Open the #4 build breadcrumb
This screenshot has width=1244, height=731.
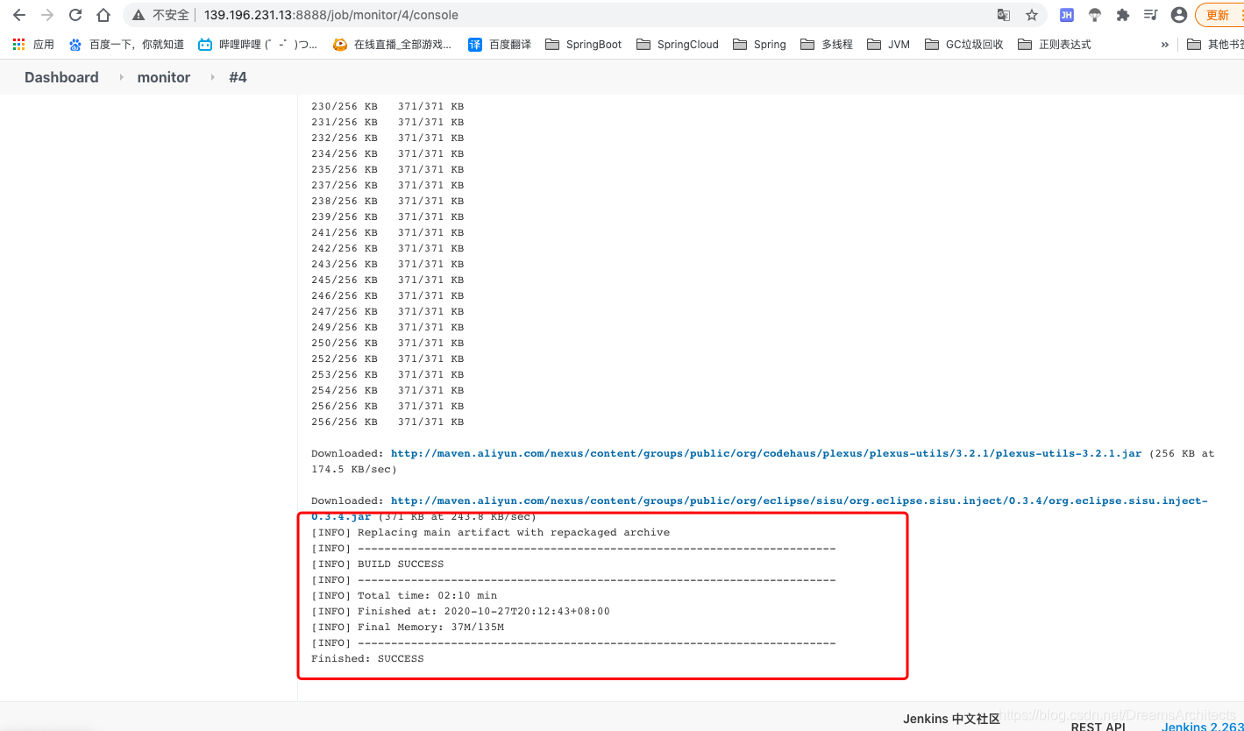238,77
